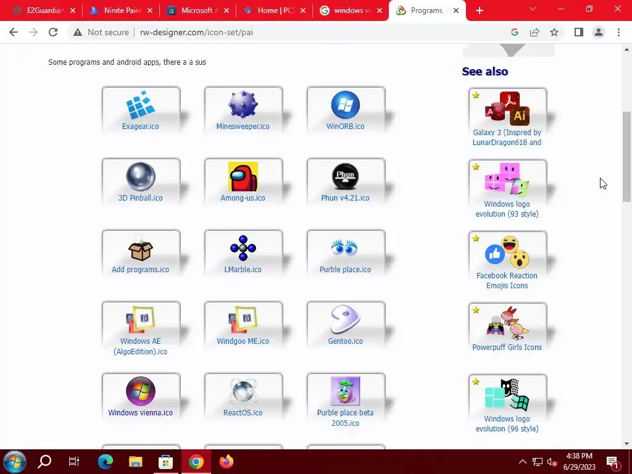632x474 pixels.
Task: Go back to the previous page
Action: 14,32
